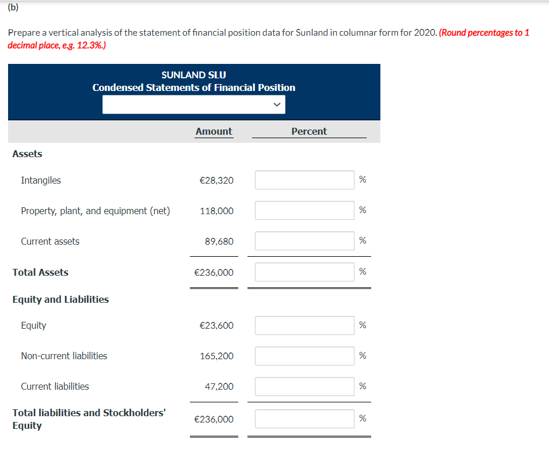The height and width of the screenshot is (449, 549).
Task: Open the statement date dropdown
Action: (193, 104)
